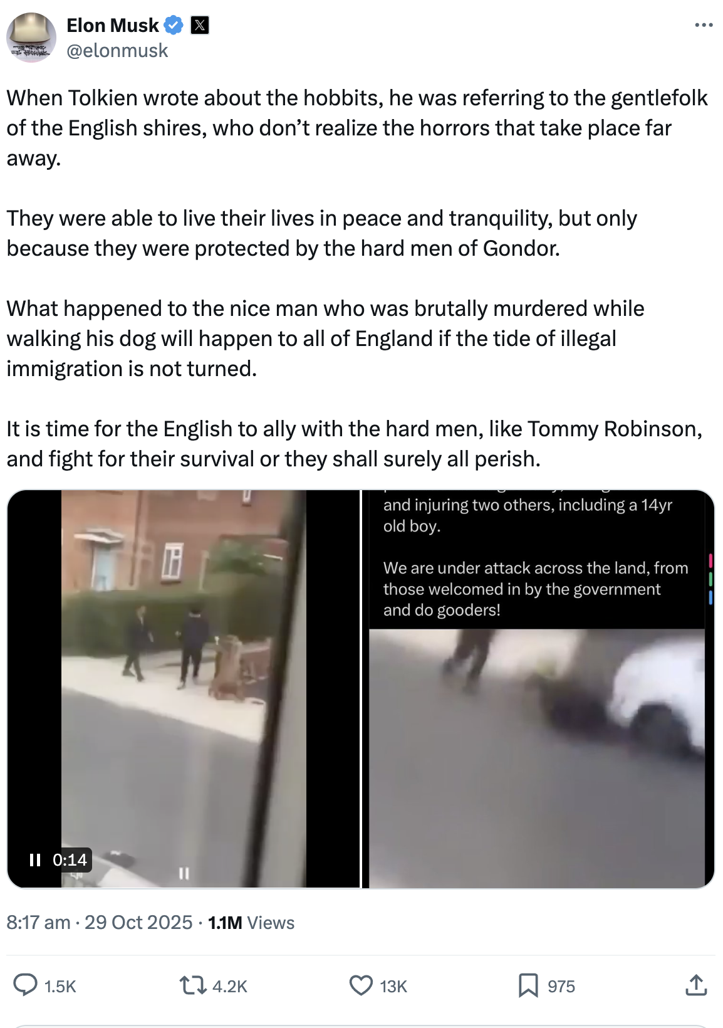
Task: Click the 4.2K reposts count
Action: pos(229,987)
